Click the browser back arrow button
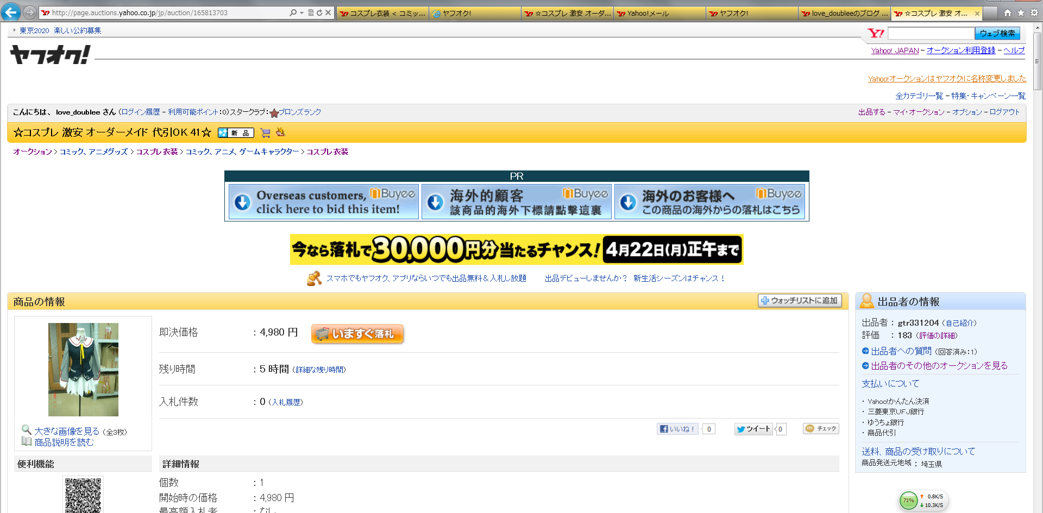This screenshot has height=513, width=1043. pyautogui.click(x=11, y=12)
